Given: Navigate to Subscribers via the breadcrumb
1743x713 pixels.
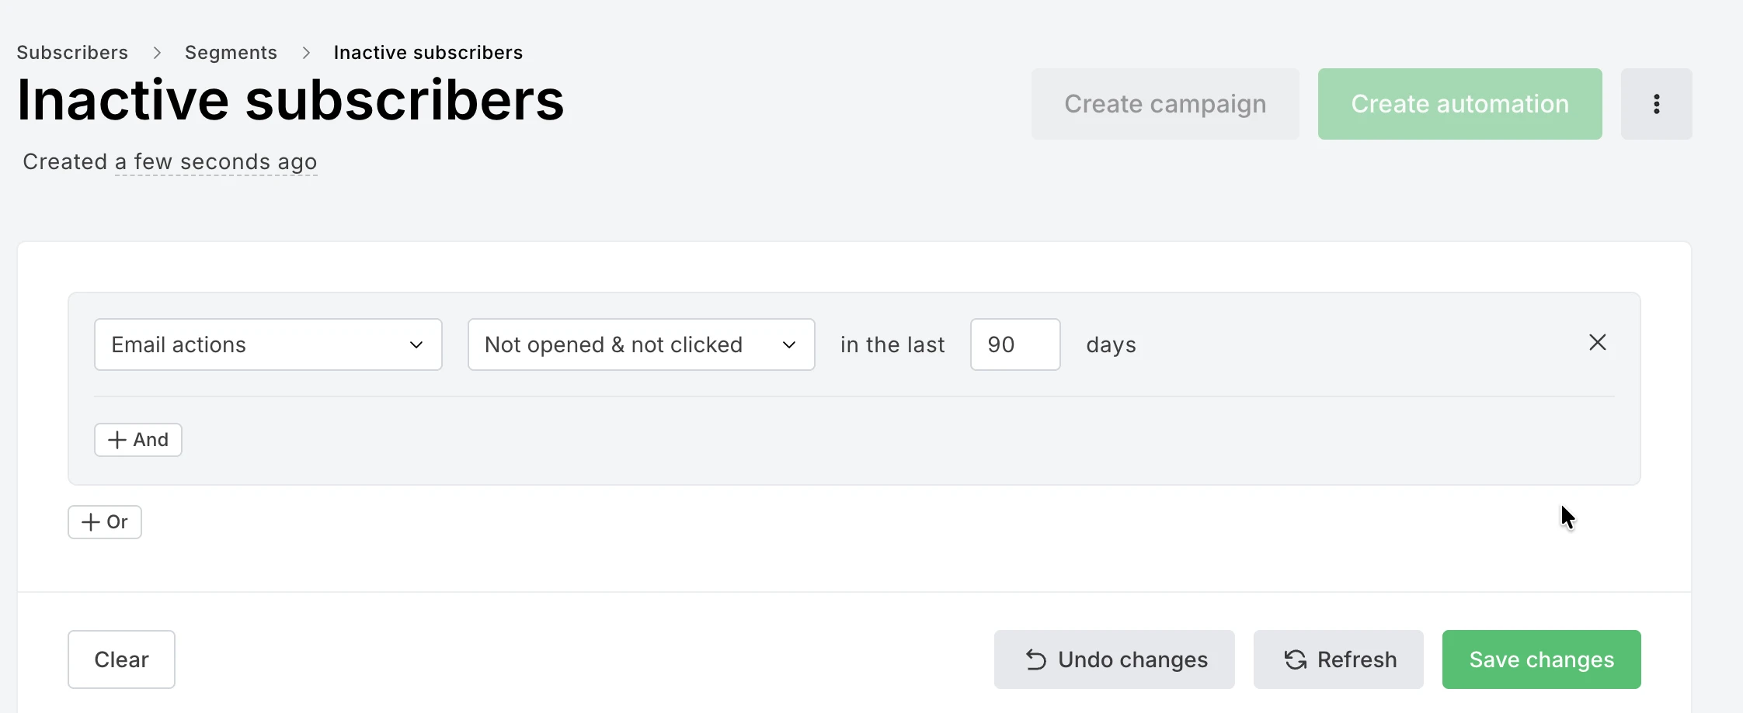Looking at the screenshot, I should click(71, 52).
